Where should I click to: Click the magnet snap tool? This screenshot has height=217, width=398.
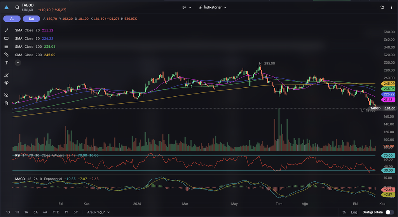[x=6, y=83]
